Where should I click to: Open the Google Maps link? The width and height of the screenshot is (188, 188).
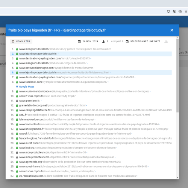point(27,86)
